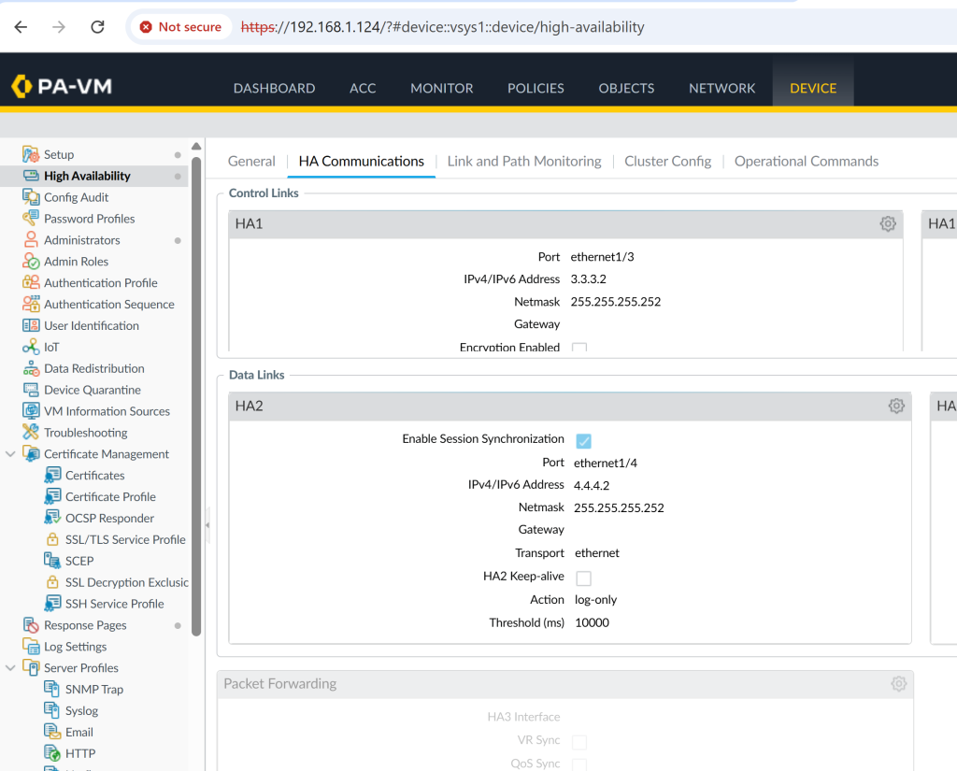The image size is (957, 771).
Task: Collapse the Server Profiles tree node
Action: 10,667
